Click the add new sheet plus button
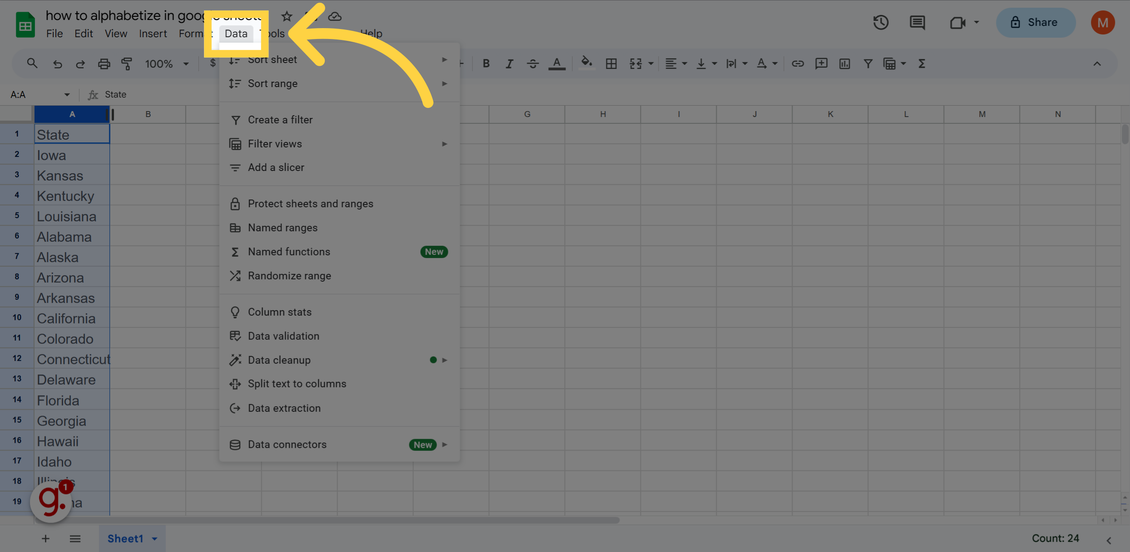 [x=45, y=539]
